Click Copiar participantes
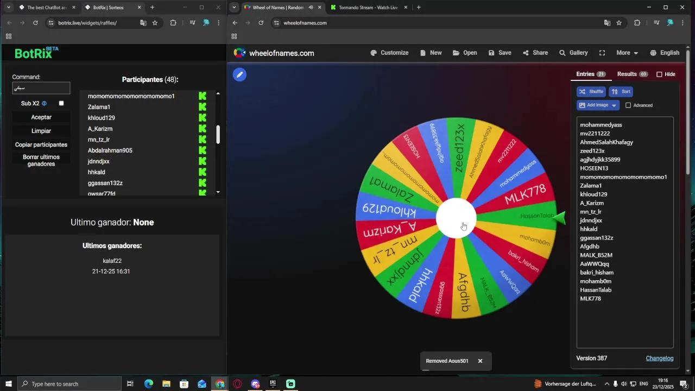 coord(41,145)
